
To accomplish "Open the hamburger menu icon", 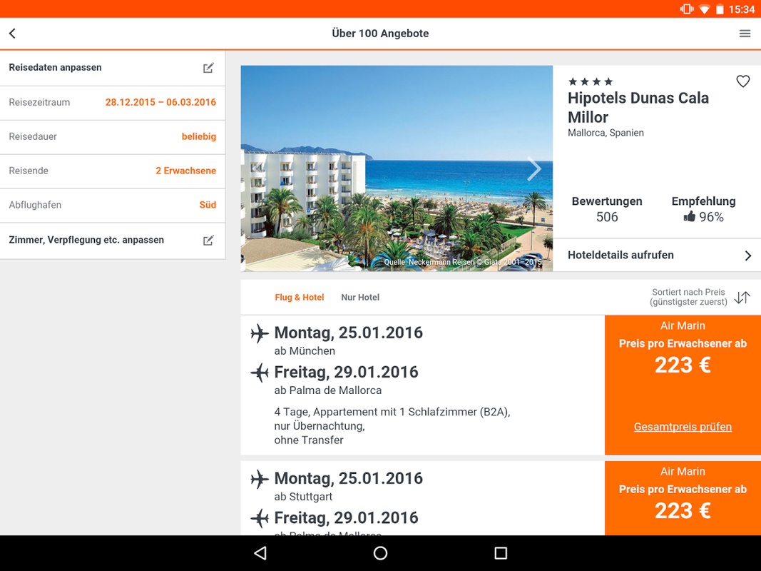I will click(745, 34).
